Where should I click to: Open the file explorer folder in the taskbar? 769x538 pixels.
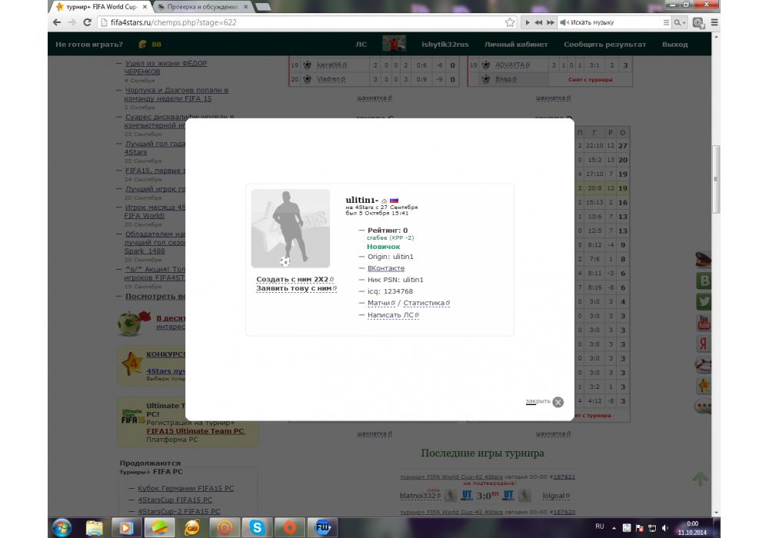94,528
